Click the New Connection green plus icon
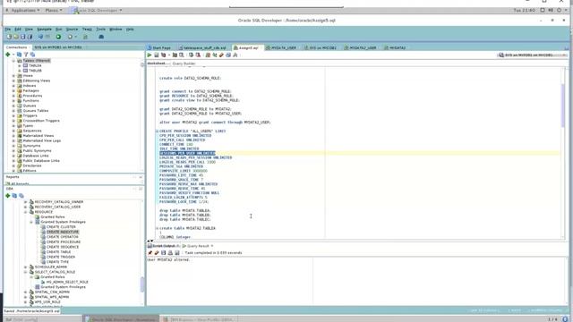This screenshot has height=322, width=573. point(8,55)
